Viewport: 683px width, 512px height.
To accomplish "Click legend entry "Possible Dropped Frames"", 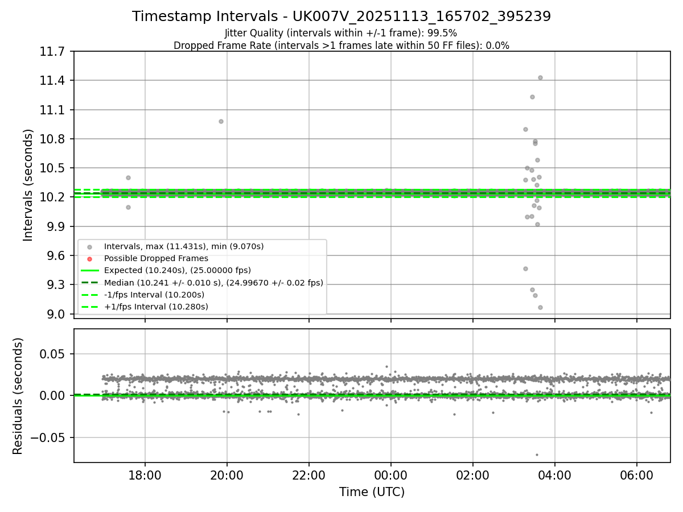I will [x=156, y=258].
